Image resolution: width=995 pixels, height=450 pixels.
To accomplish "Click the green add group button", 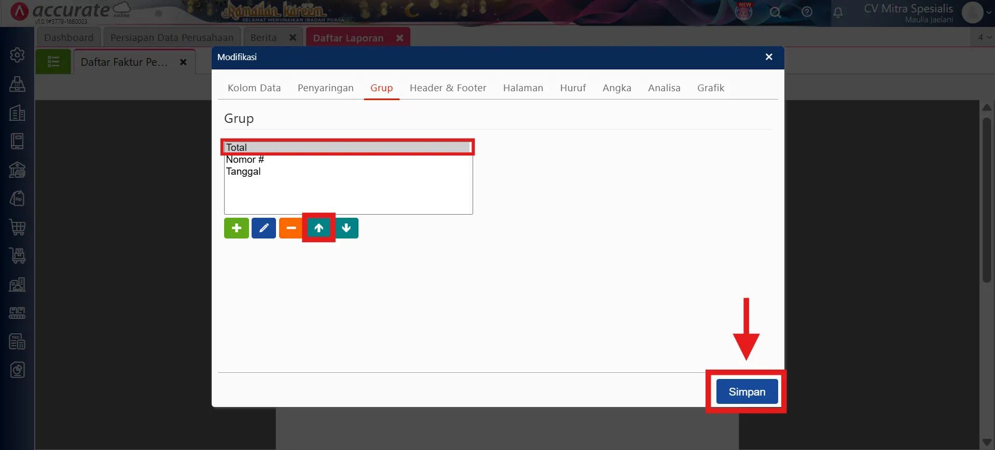I will point(236,228).
